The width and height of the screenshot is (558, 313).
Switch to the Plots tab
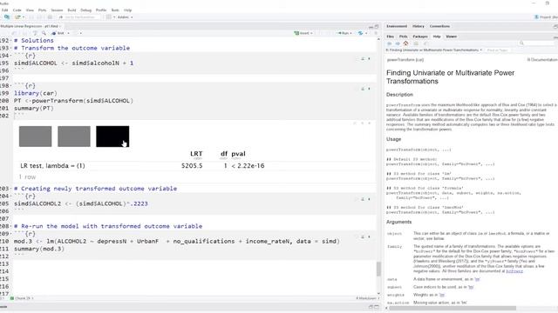[x=403, y=37]
